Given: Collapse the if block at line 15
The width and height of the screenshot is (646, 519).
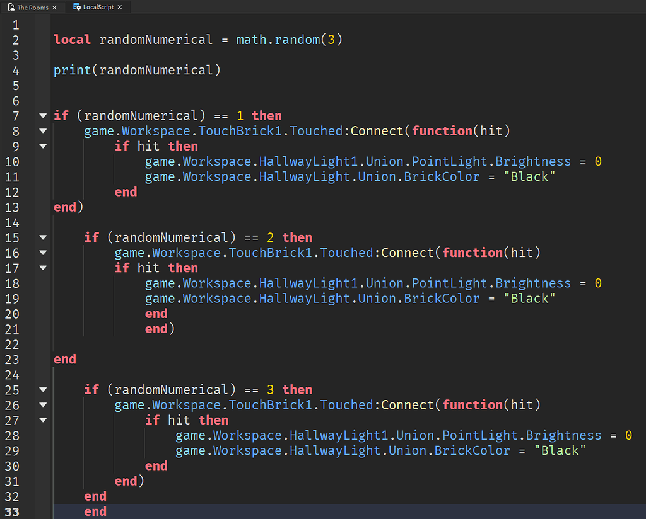Looking at the screenshot, I should pos(42,237).
